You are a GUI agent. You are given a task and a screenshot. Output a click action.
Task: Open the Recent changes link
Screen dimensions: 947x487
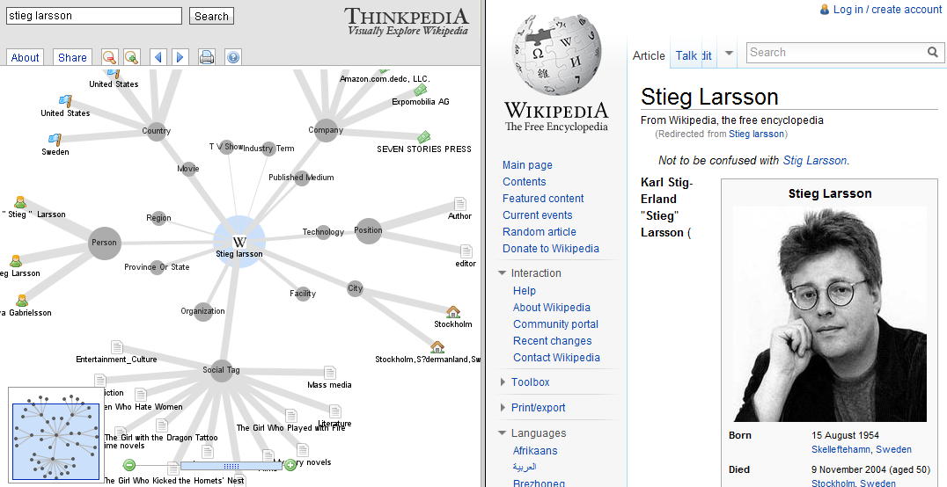(552, 340)
